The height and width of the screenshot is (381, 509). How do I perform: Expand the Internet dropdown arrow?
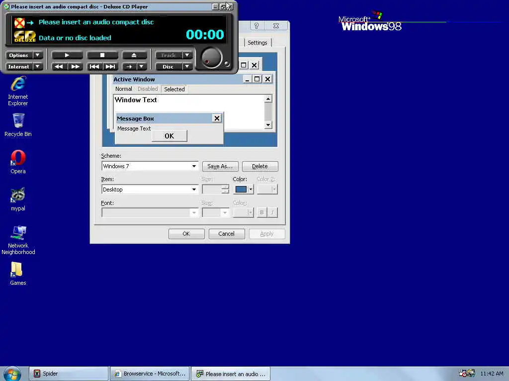(x=38, y=67)
